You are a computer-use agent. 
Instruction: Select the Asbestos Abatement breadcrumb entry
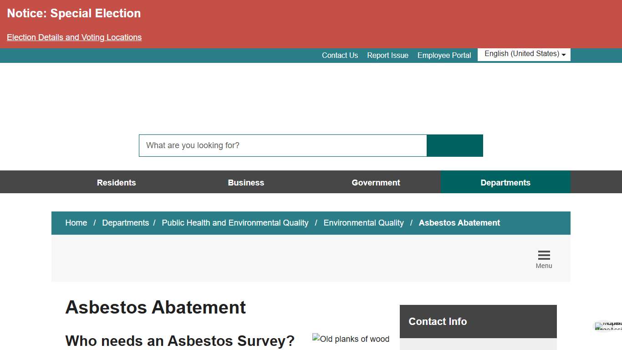coord(459,223)
